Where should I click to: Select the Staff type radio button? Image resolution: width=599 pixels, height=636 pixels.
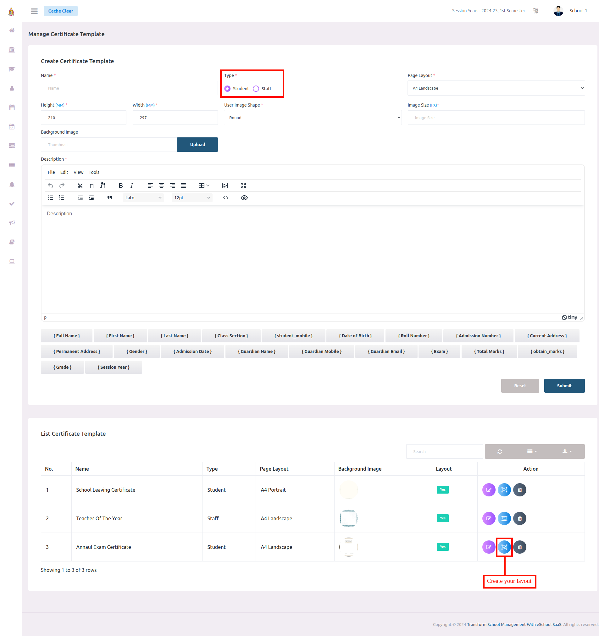(x=256, y=89)
